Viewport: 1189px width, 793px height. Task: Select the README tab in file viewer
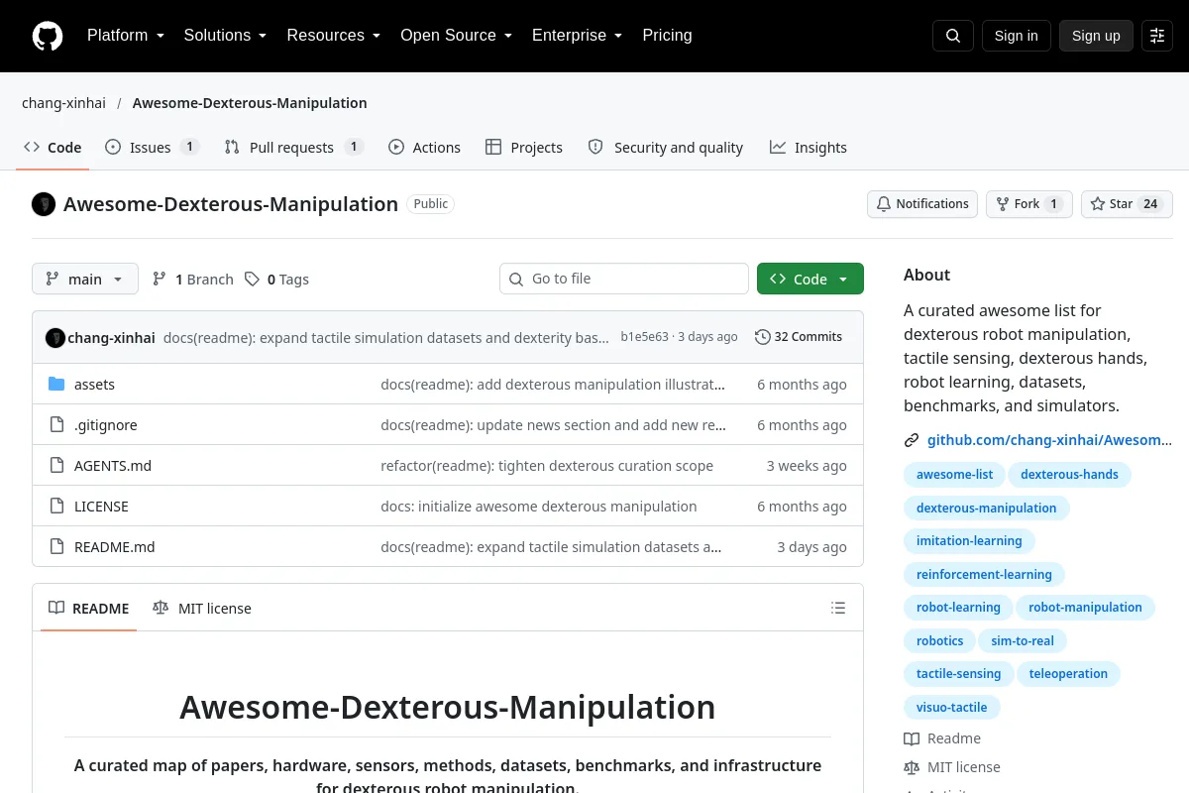89,608
